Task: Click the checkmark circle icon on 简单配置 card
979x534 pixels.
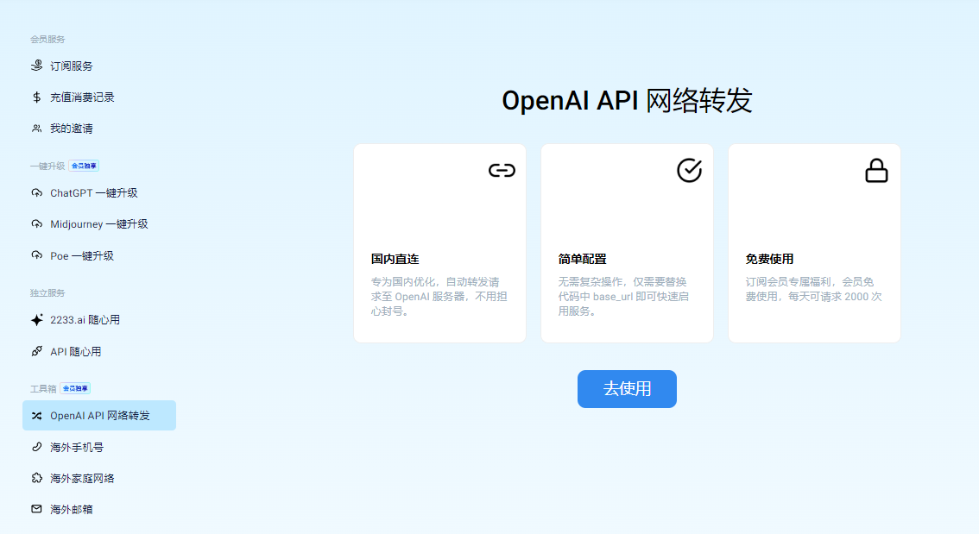Action: pos(689,170)
